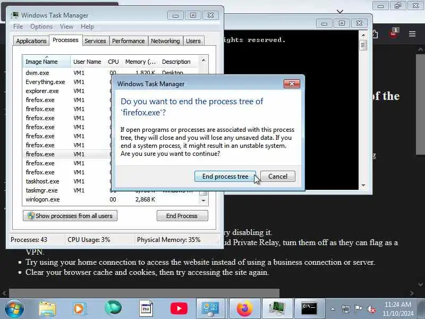Cancel the end process tree dialog
This screenshot has height=319, width=425.
click(277, 177)
